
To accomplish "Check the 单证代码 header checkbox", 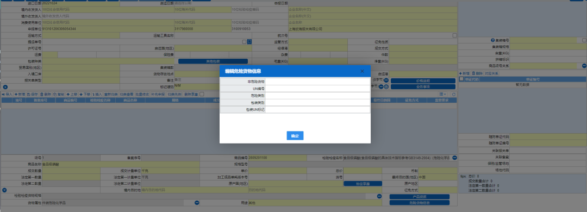I will (461, 79).
